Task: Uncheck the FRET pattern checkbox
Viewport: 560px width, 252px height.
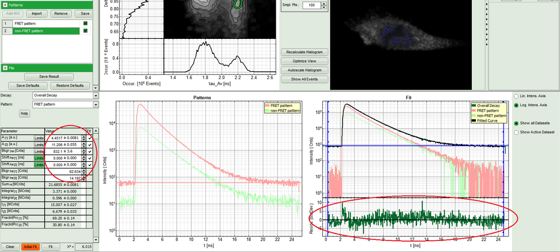Action: click(85, 23)
